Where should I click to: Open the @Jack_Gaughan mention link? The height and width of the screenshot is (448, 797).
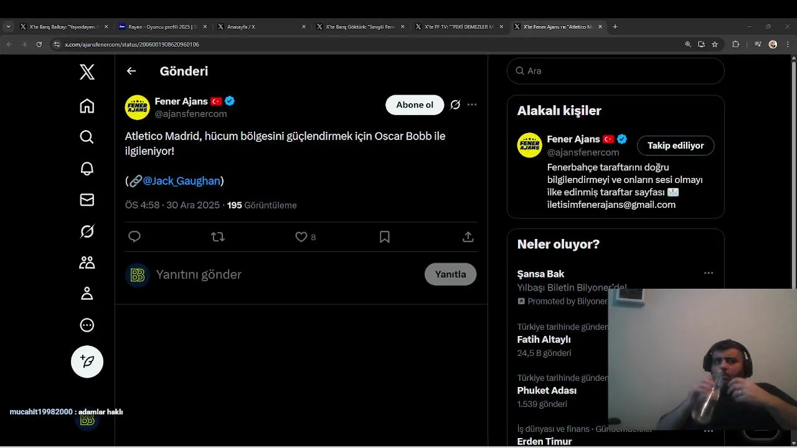tap(181, 181)
